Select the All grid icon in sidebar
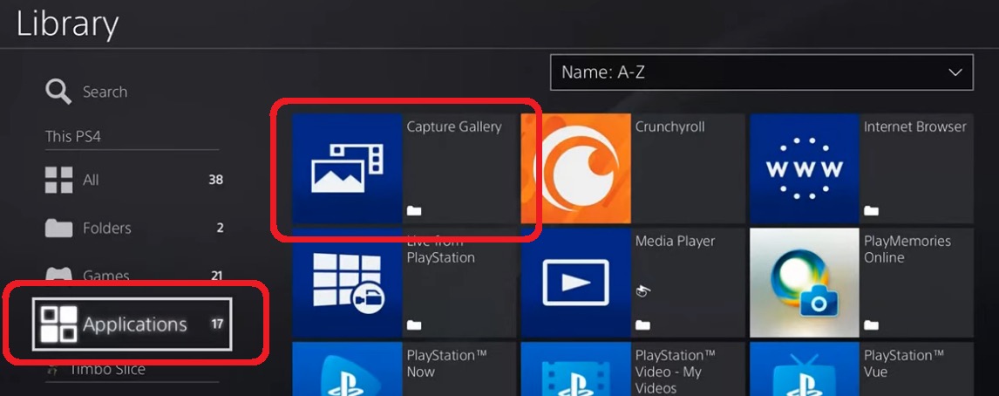Screen dimensions: 999x396 [58, 180]
